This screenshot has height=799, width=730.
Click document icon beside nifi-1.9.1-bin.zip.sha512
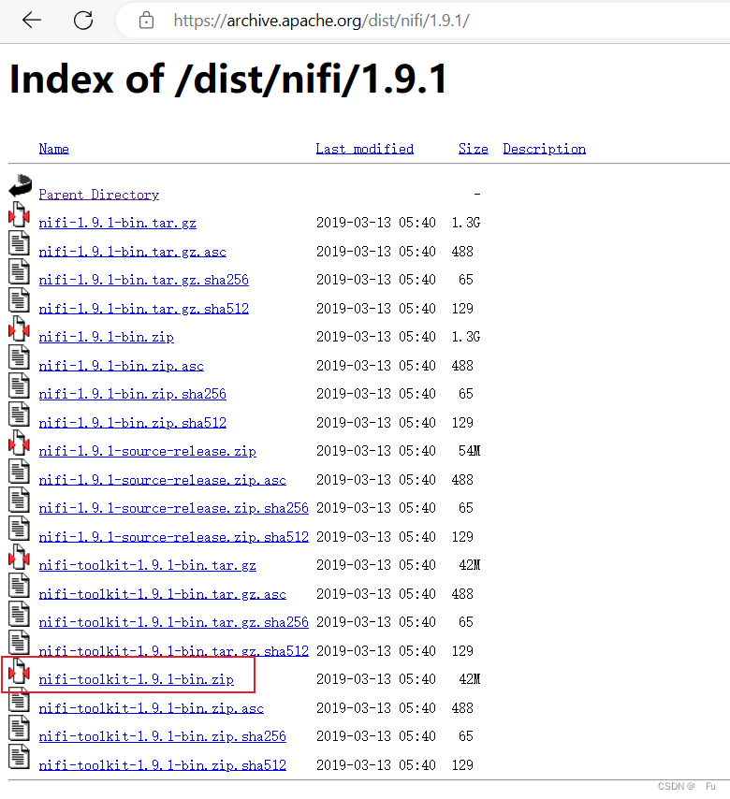[x=19, y=414]
